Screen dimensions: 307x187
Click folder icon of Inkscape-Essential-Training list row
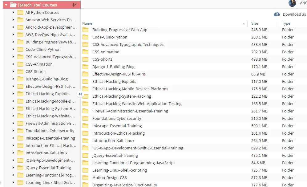(85, 126)
